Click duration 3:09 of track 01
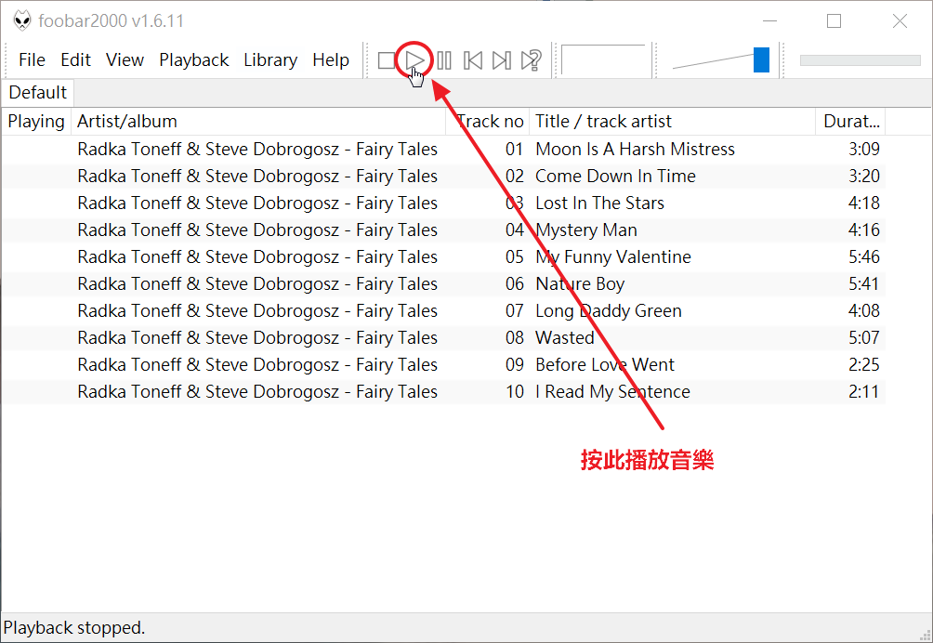933x643 pixels. pos(864,150)
